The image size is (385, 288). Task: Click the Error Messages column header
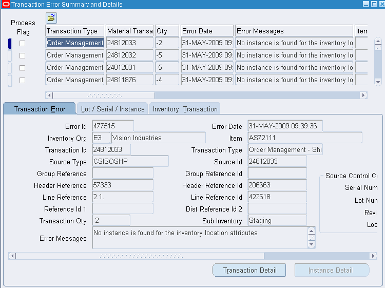tap(294, 31)
